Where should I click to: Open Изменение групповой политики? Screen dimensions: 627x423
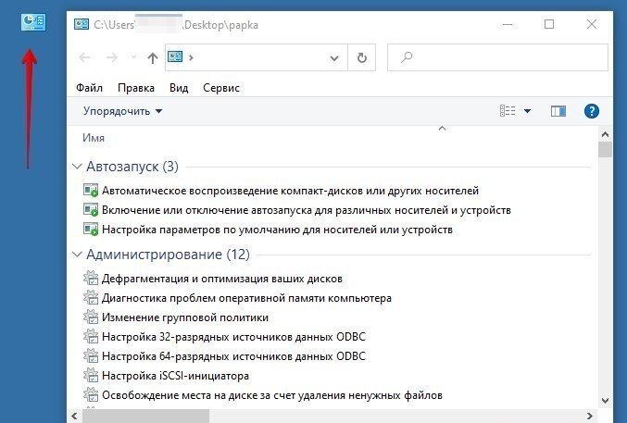[x=185, y=317]
